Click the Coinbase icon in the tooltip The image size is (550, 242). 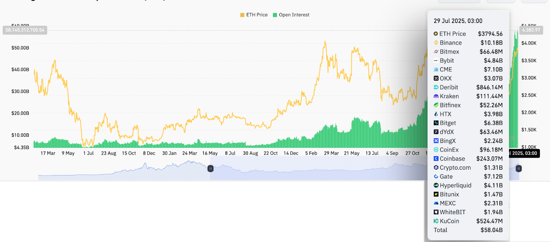(436, 159)
